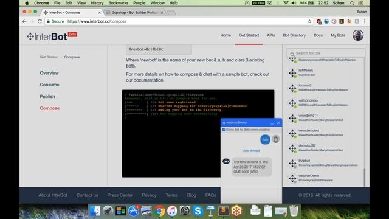The width and height of the screenshot is (389, 219).
Task: Open the Chrome three-dot menu
Action: [364, 21]
